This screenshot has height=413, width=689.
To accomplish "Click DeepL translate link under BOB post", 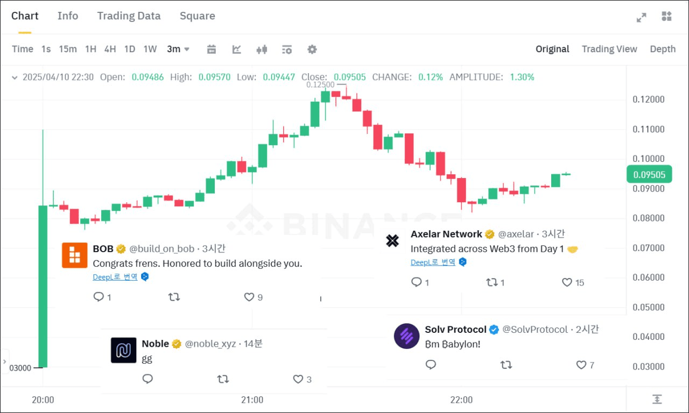I will click(x=115, y=277).
